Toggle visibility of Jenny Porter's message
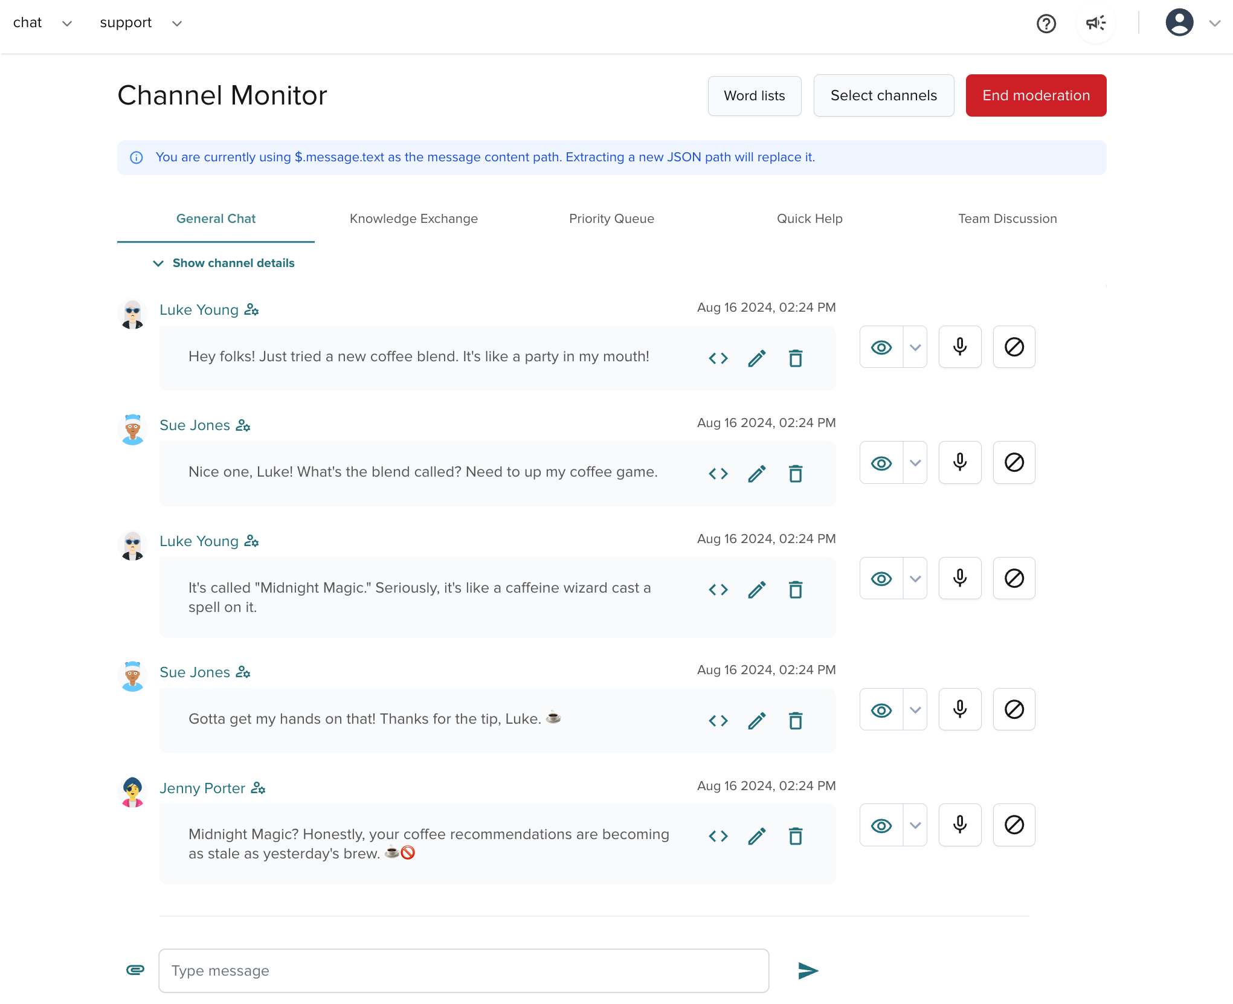The height and width of the screenshot is (1004, 1233). click(x=880, y=825)
